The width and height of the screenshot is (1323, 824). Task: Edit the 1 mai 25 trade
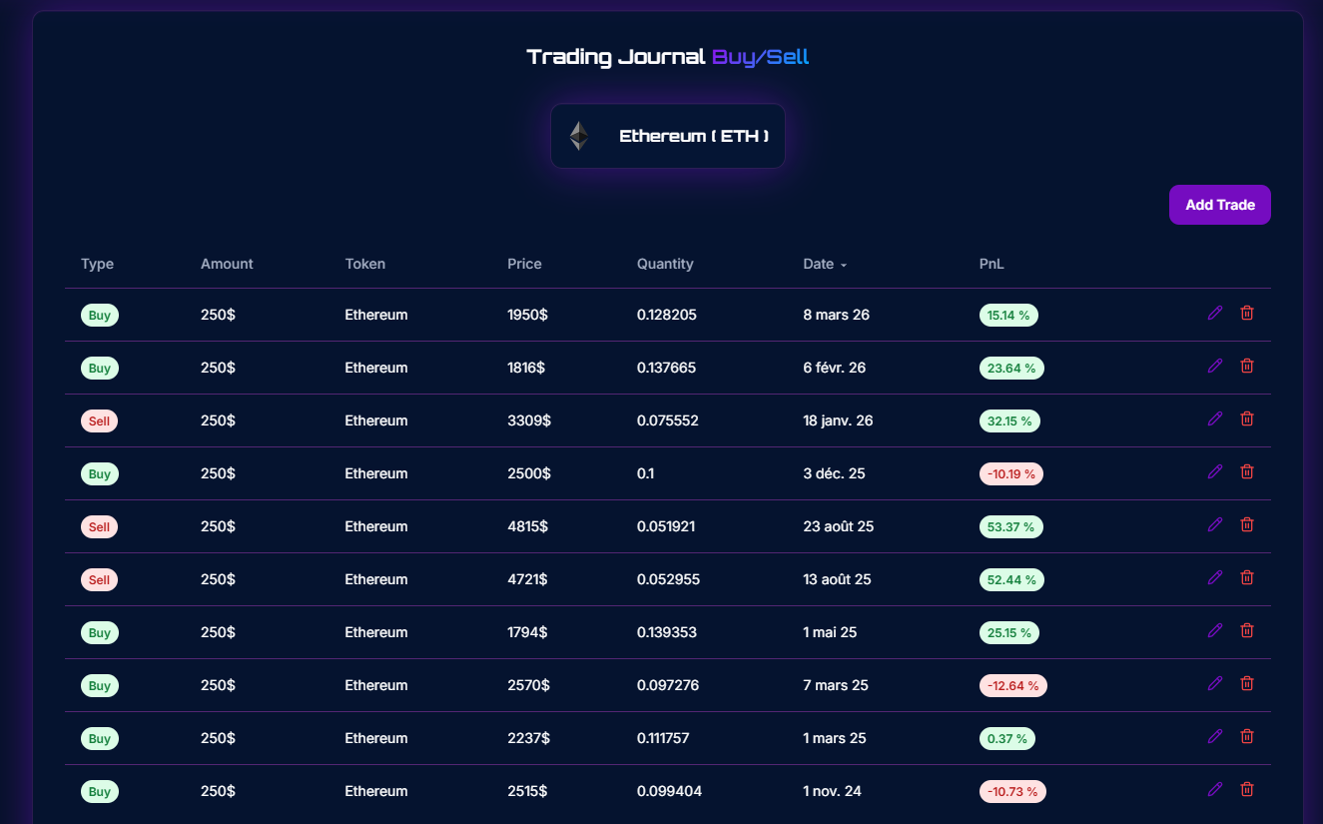pyautogui.click(x=1215, y=631)
